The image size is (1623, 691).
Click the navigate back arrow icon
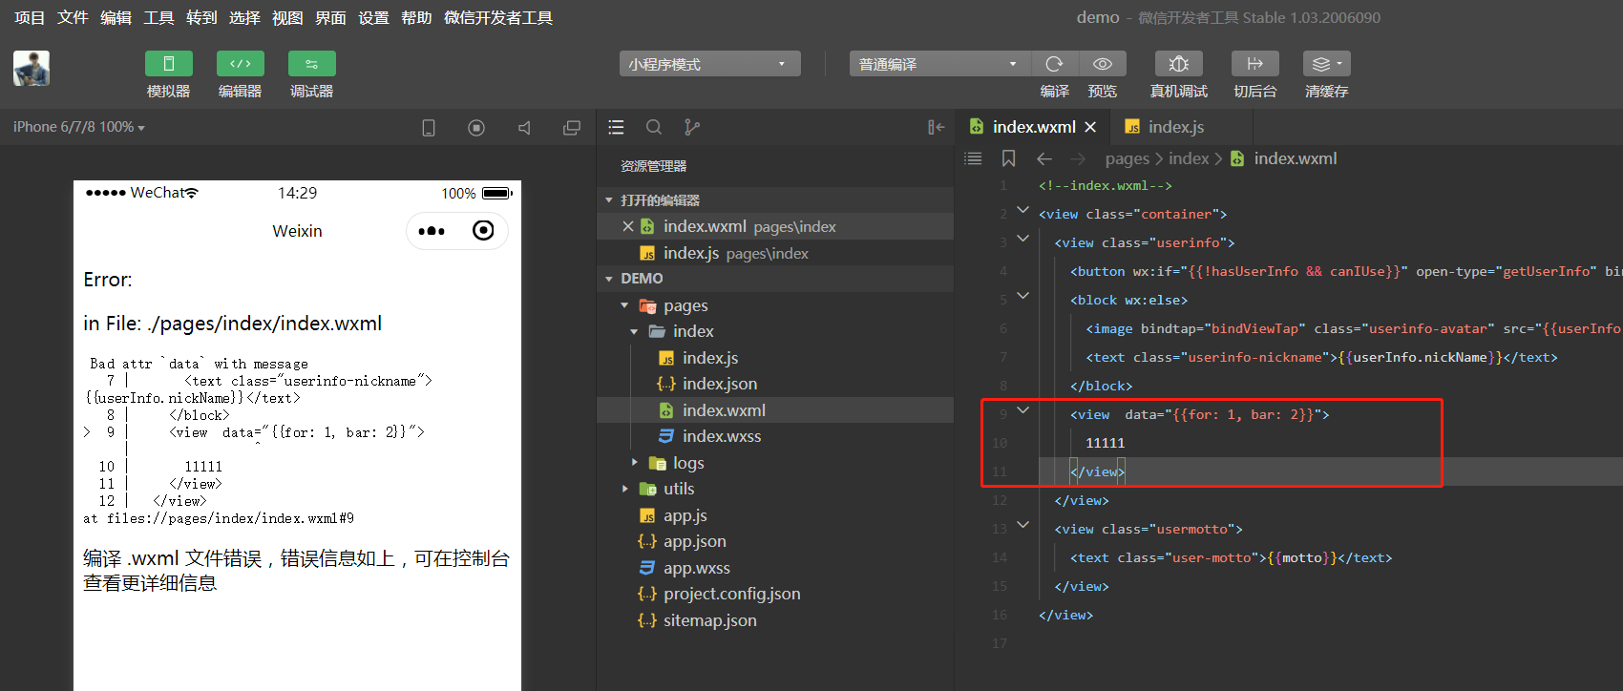(1044, 158)
